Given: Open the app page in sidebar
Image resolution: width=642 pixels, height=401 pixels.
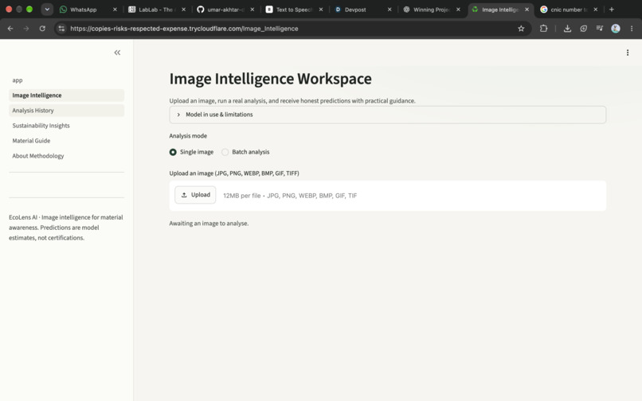Looking at the screenshot, I should click(66, 80).
